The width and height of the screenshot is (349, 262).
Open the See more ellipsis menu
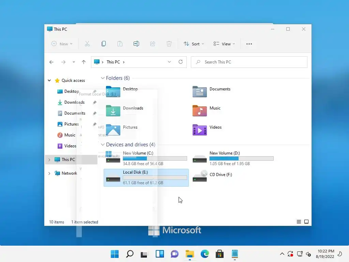[x=249, y=44]
